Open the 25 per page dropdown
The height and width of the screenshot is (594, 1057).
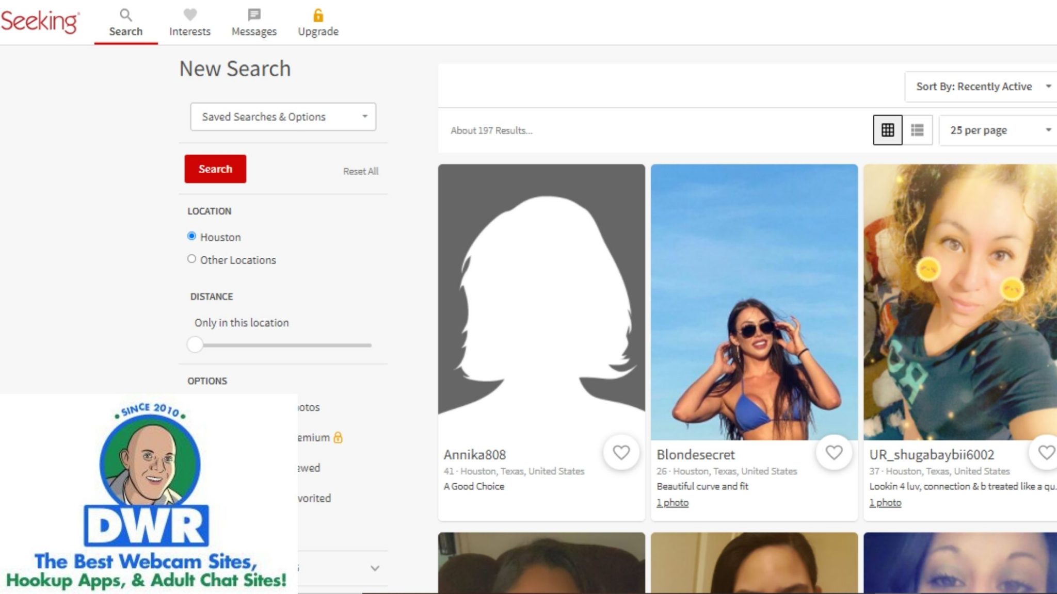[x=997, y=130]
